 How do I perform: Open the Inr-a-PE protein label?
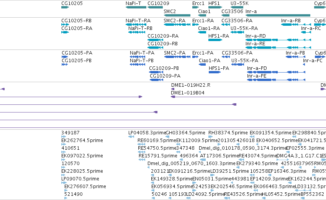[x=257, y=76]
